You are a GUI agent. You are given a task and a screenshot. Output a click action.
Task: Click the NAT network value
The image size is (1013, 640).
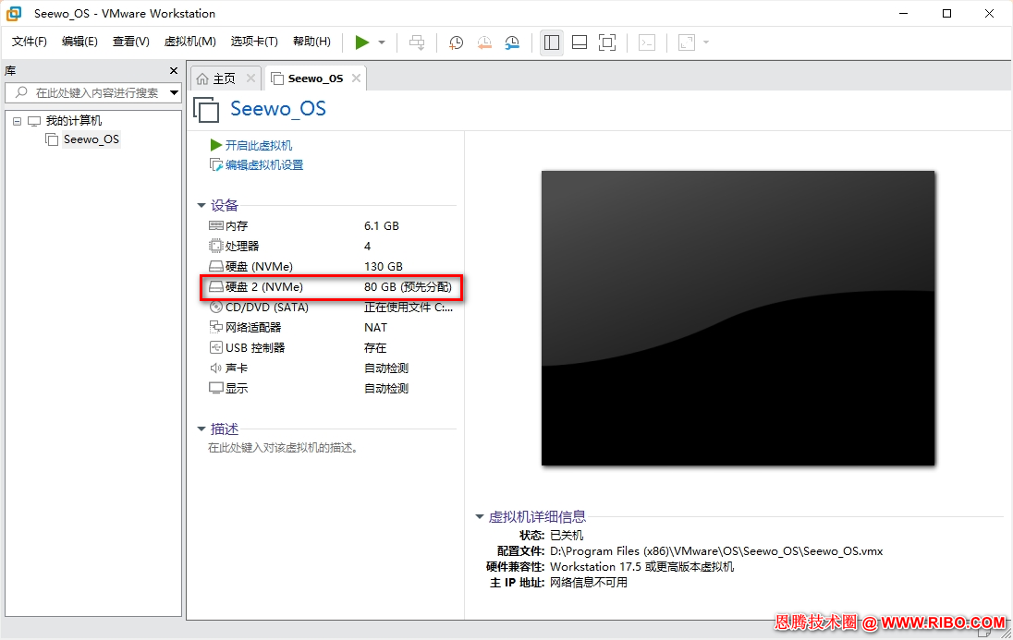[x=375, y=328]
